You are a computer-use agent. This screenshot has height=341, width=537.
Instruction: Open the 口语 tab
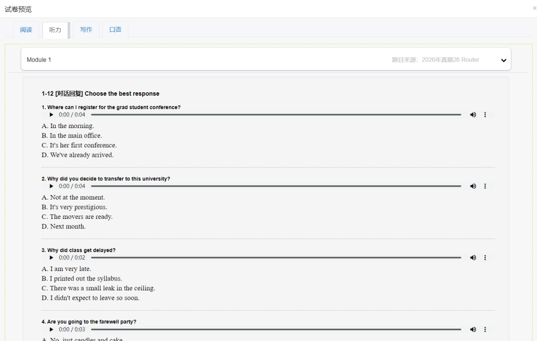(x=115, y=30)
